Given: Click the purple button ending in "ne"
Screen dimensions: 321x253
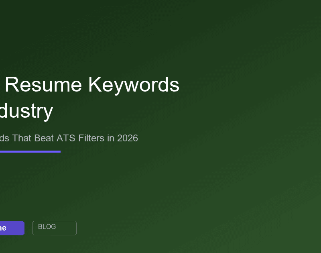Looking at the screenshot, I should (12, 228).
